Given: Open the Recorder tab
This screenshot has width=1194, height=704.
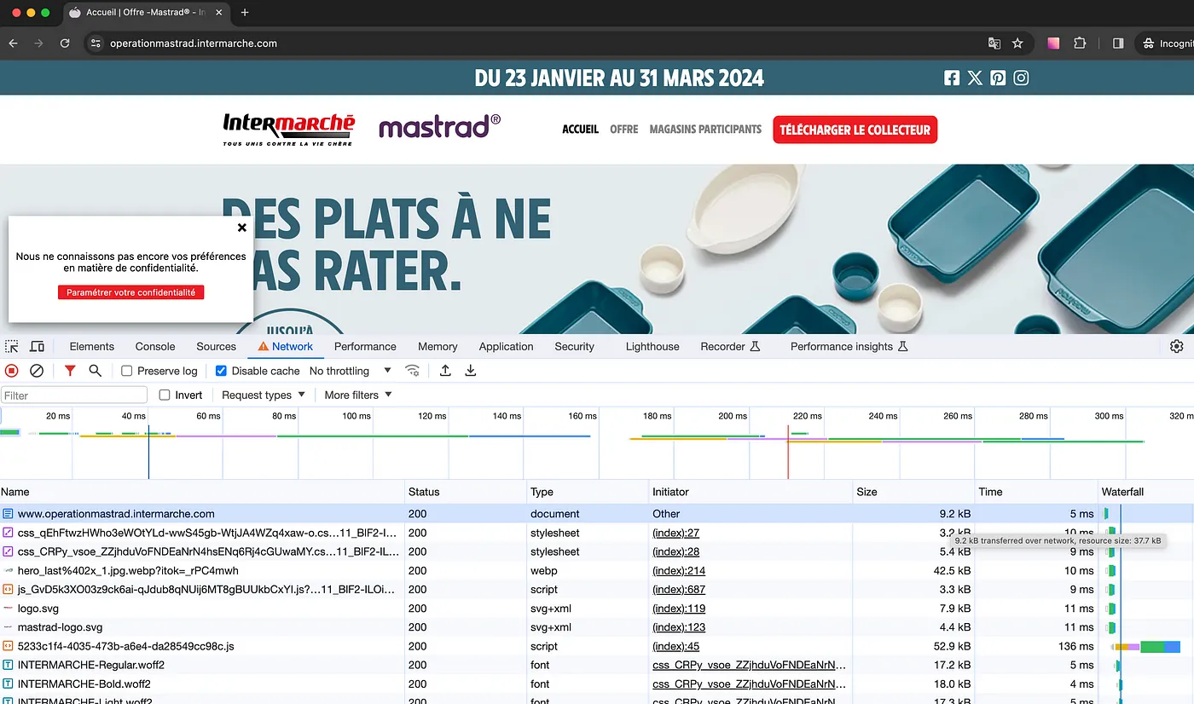Looking at the screenshot, I should (x=730, y=346).
